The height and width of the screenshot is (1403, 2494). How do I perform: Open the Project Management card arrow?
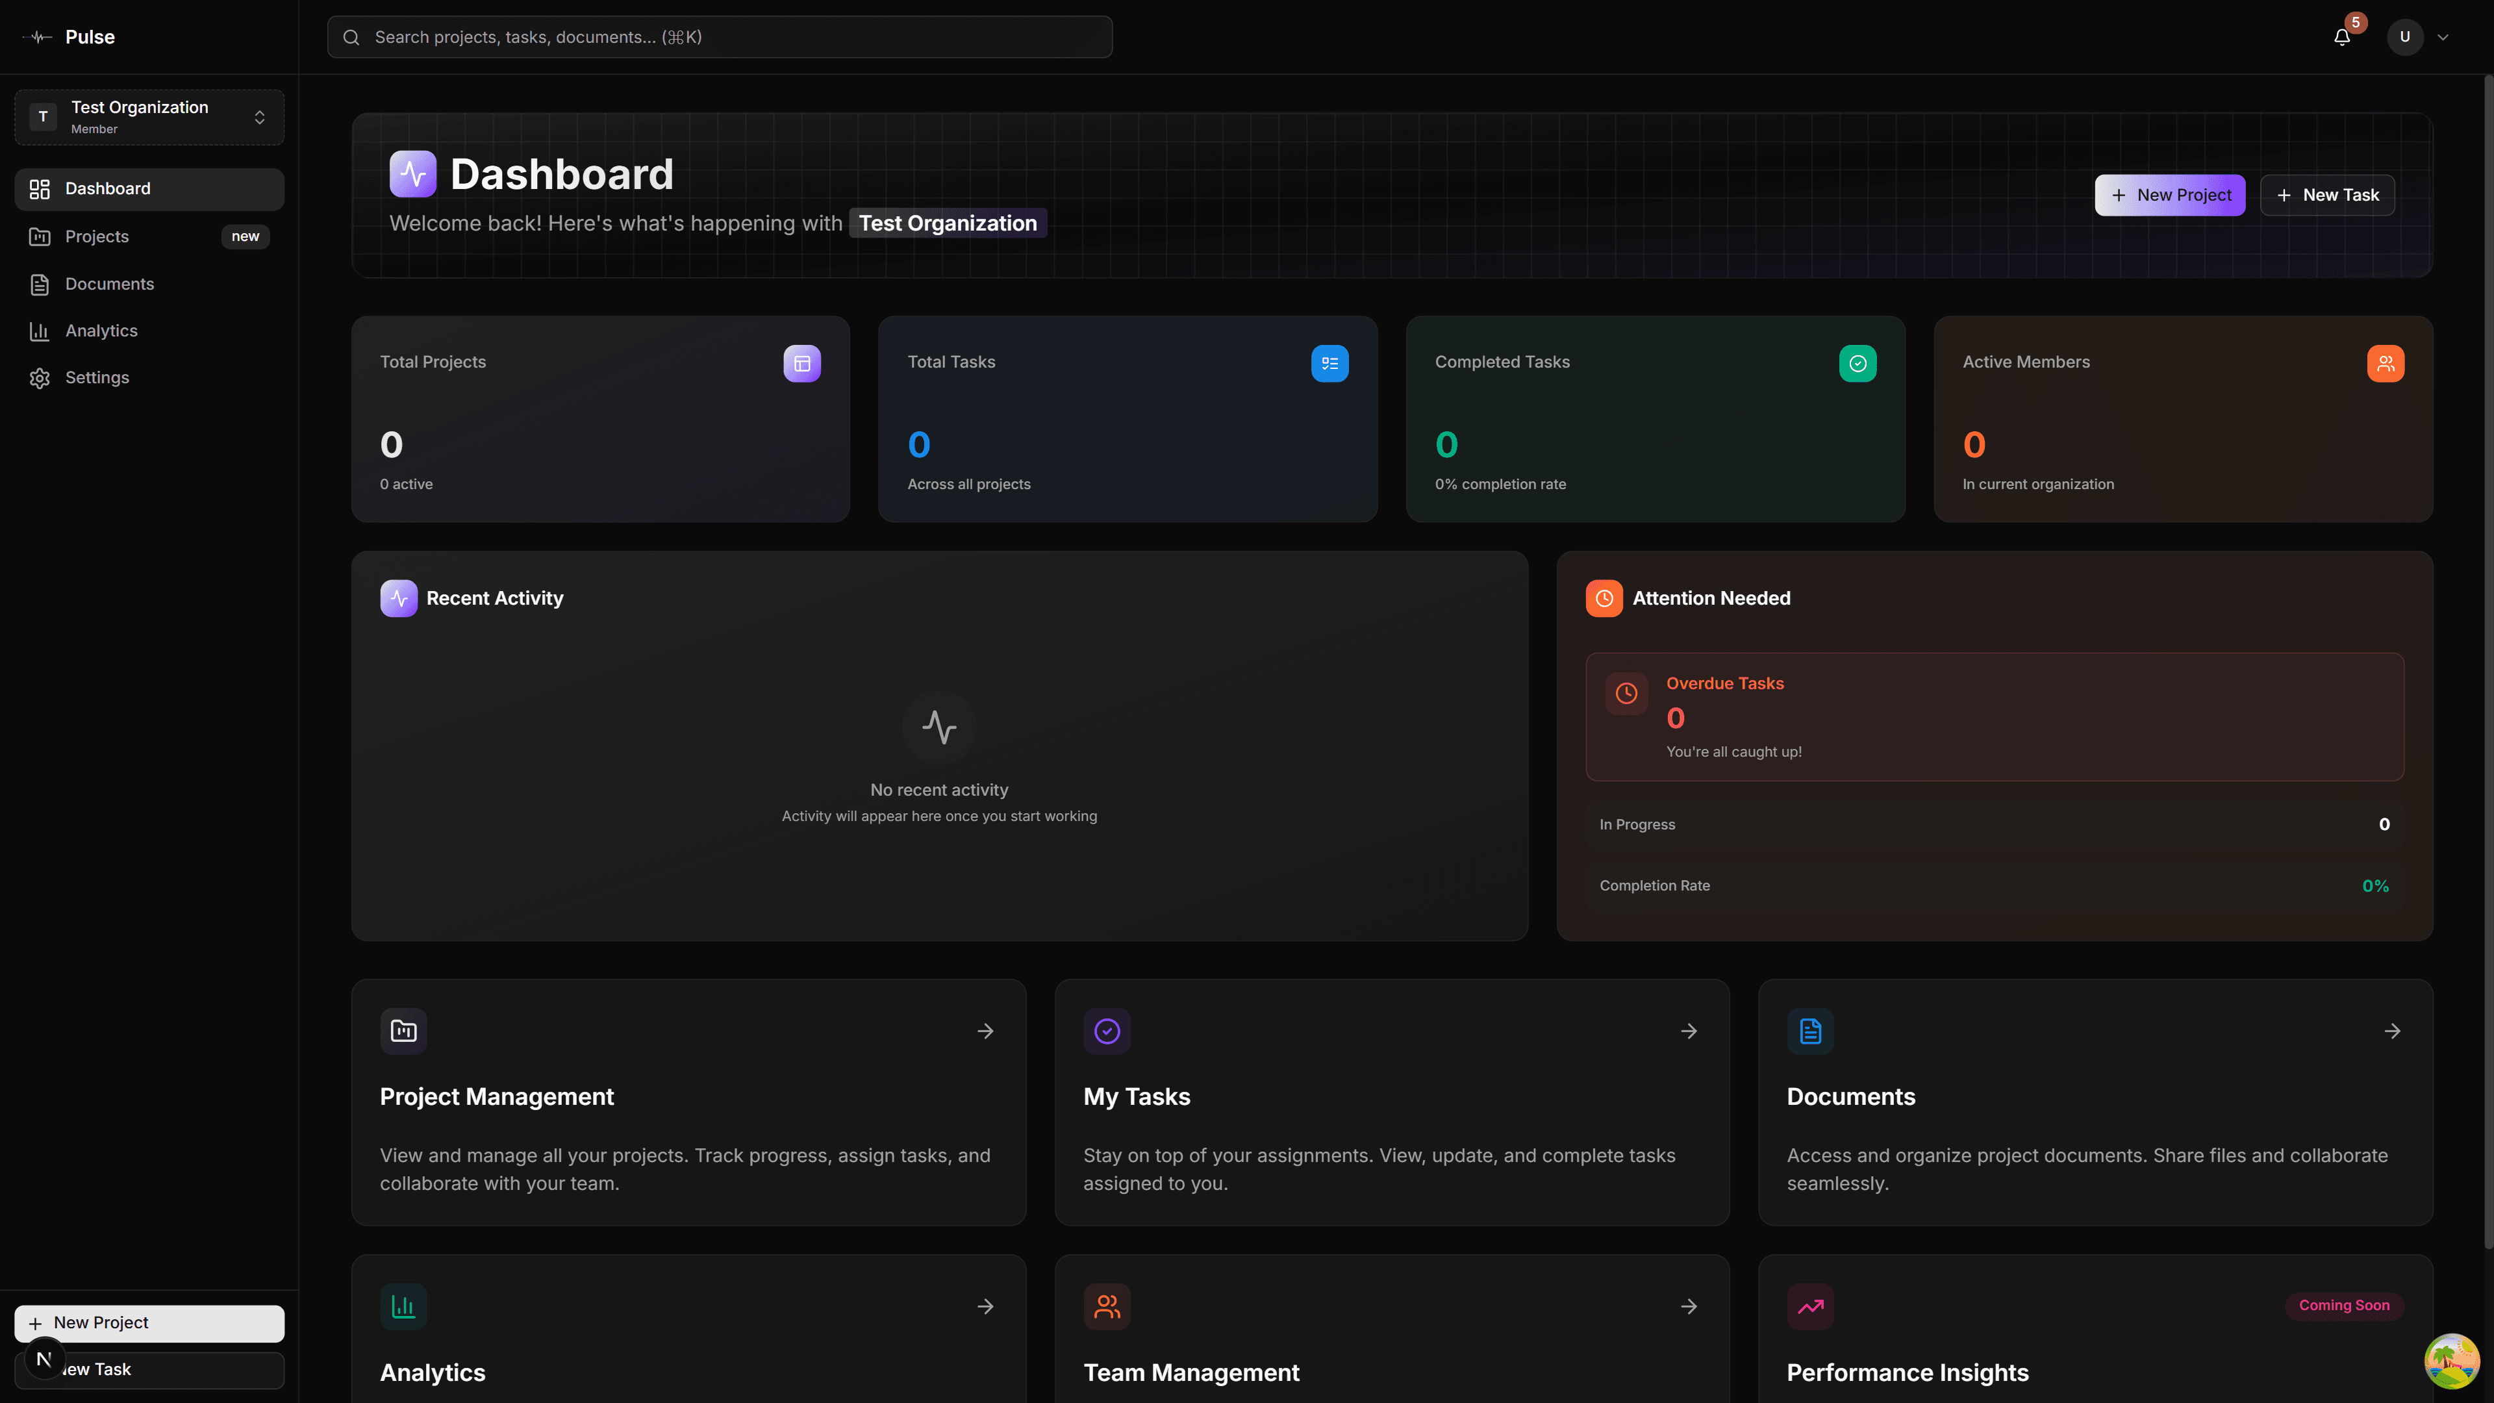tap(985, 1031)
